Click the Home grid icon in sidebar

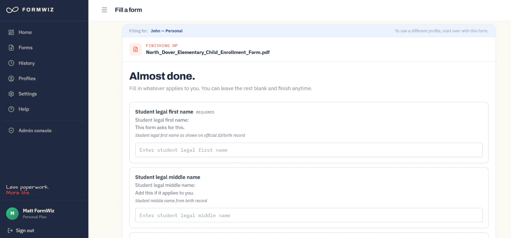coord(11,32)
